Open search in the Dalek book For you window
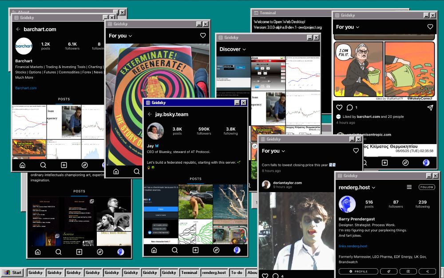This screenshot has width=444, height=278. coord(137,171)
